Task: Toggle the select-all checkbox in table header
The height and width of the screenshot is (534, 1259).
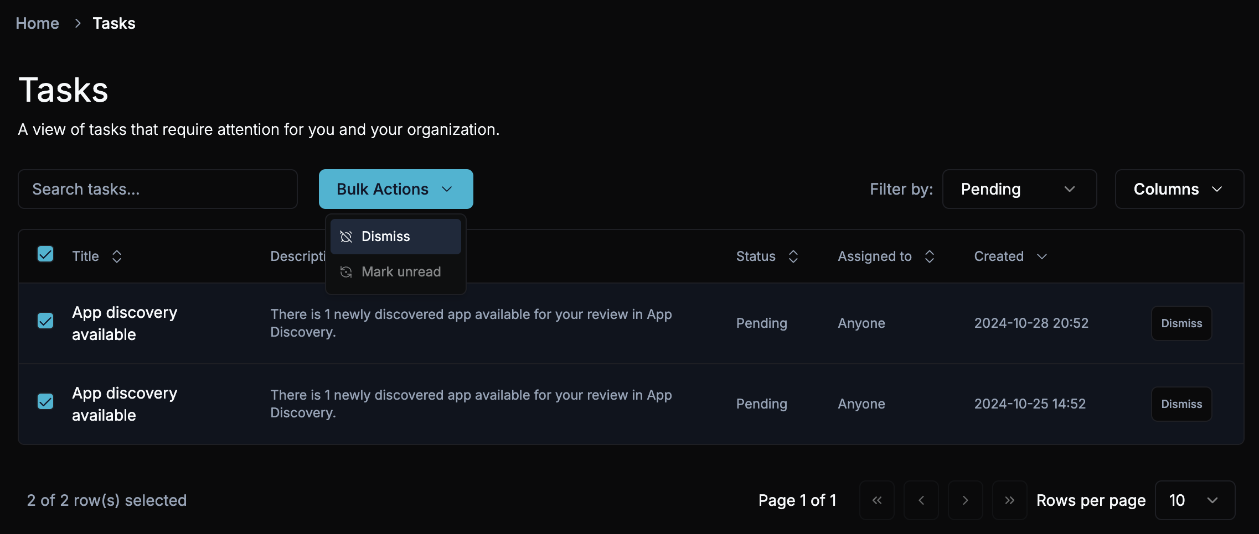Action: (x=45, y=254)
